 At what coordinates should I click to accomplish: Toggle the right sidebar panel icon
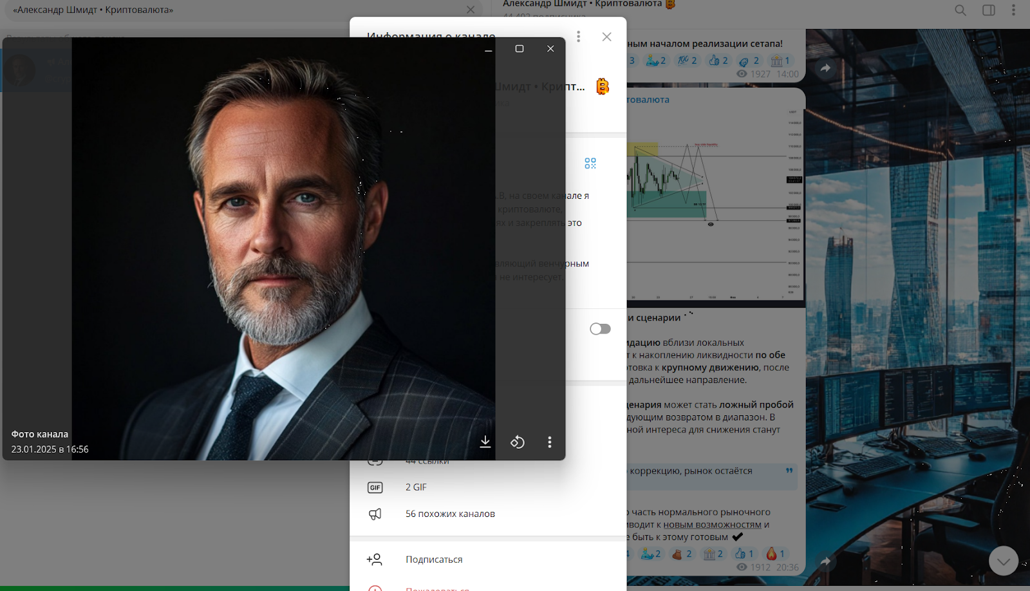(989, 10)
